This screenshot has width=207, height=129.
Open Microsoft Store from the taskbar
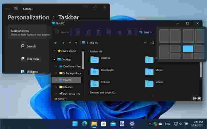coord(103,124)
